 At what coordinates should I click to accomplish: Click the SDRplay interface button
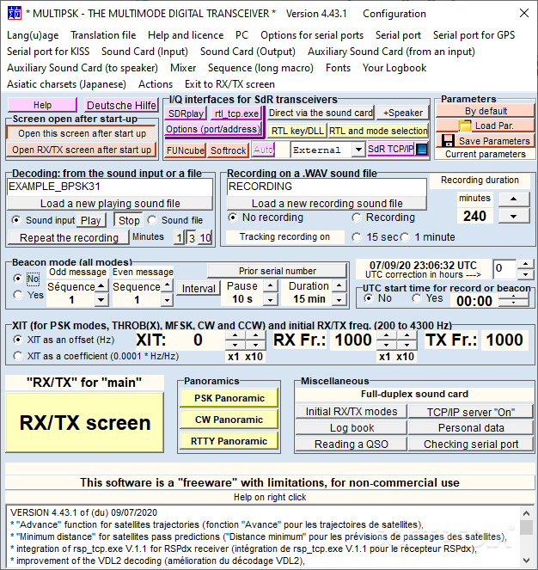[x=186, y=113]
